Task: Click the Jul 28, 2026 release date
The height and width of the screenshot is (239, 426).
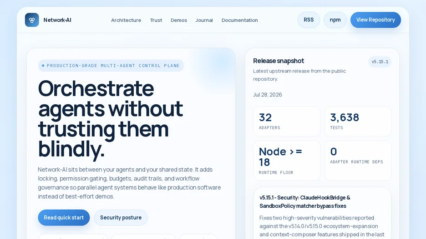Action: pyautogui.click(x=268, y=95)
